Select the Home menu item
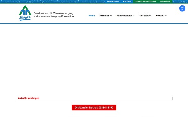 pos(91,16)
